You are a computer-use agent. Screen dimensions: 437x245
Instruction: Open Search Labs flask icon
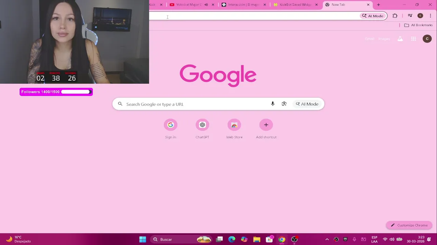point(400,39)
